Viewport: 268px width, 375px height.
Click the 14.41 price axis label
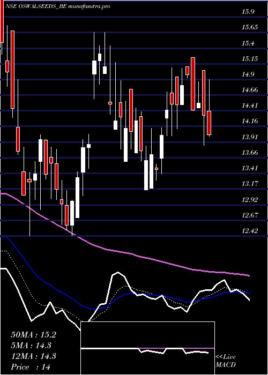pos(250,106)
